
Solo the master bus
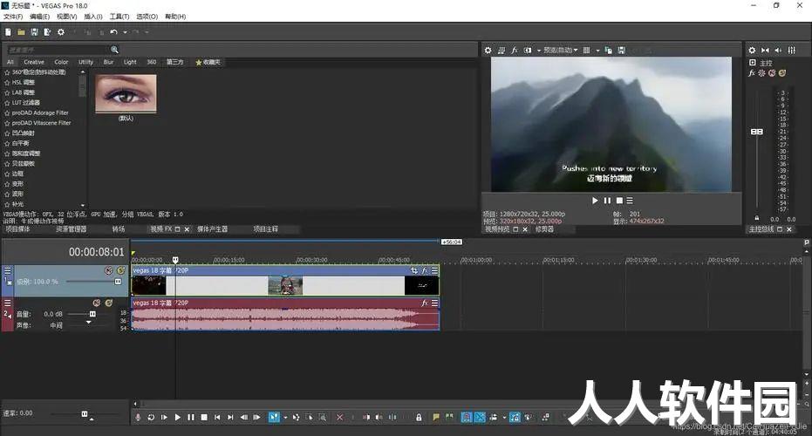782,73
